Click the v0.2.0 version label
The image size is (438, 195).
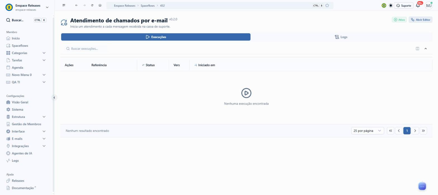[173, 19]
